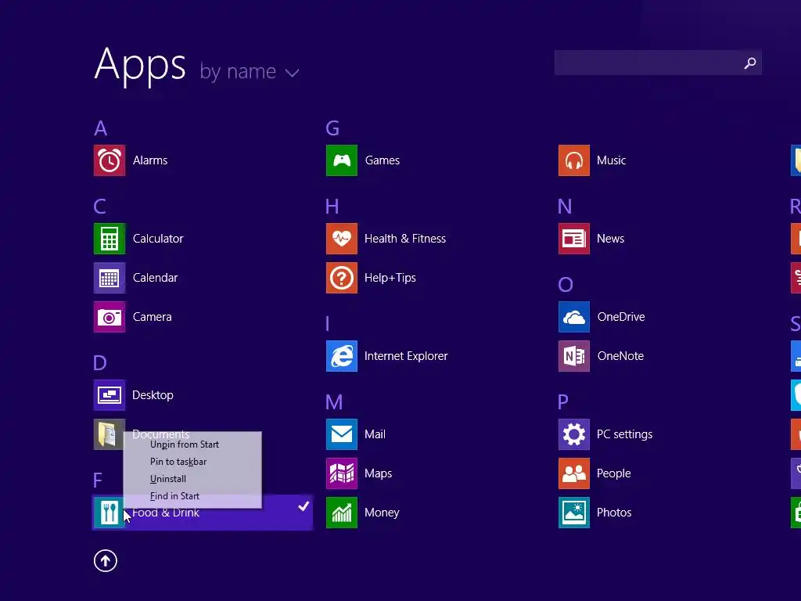Open the OneDrive cloud icon
The width and height of the screenshot is (801, 601).
(574, 317)
